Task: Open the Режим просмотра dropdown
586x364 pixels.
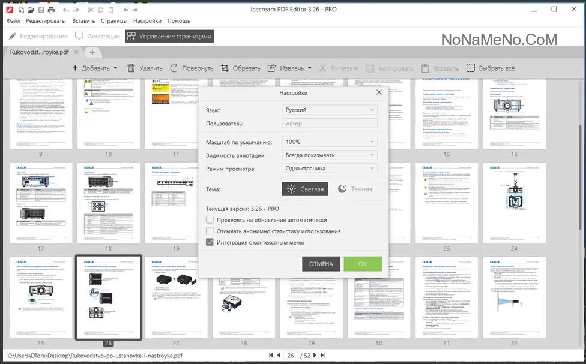Action: pos(330,169)
